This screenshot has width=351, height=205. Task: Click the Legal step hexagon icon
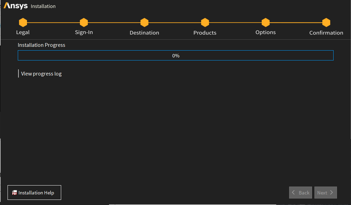tap(23, 23)
